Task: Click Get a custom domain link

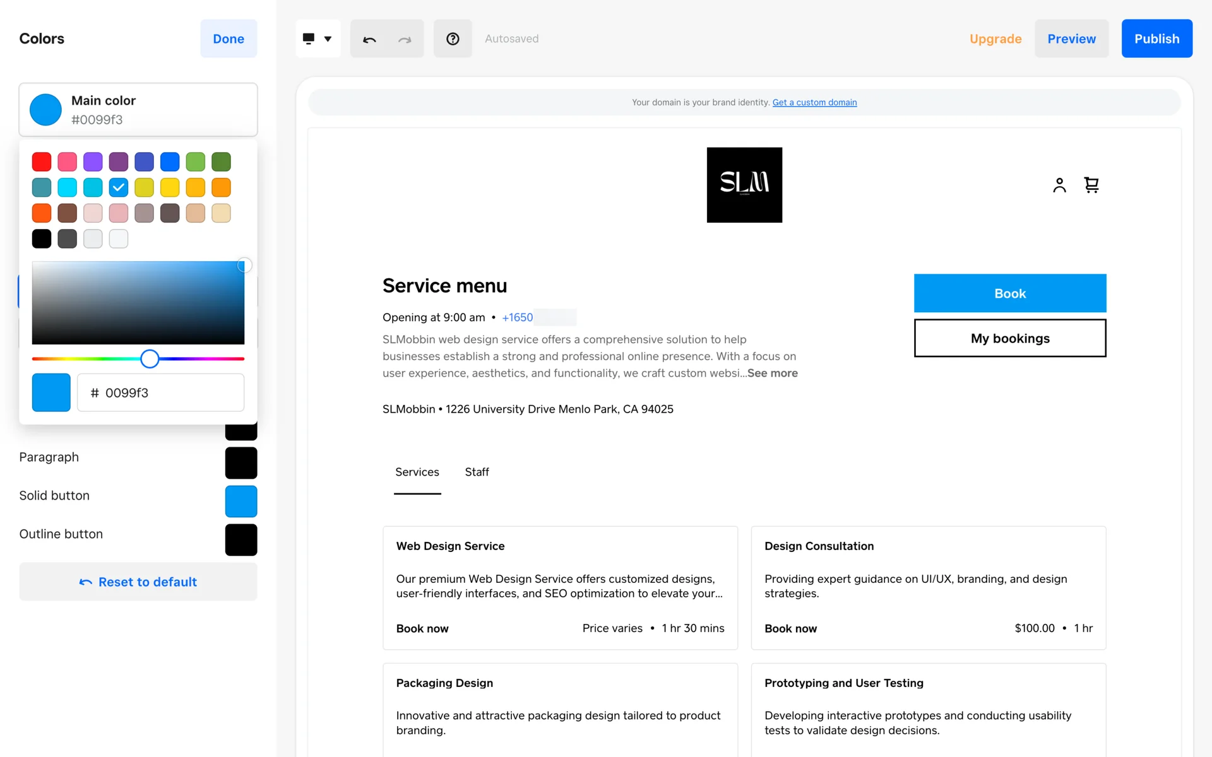Action: point(814,102)
